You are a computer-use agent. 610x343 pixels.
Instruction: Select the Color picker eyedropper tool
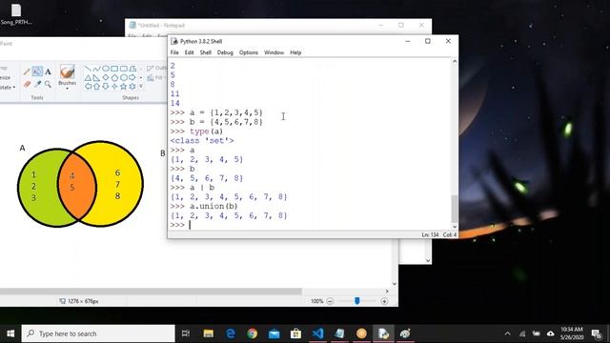(38, 84)
